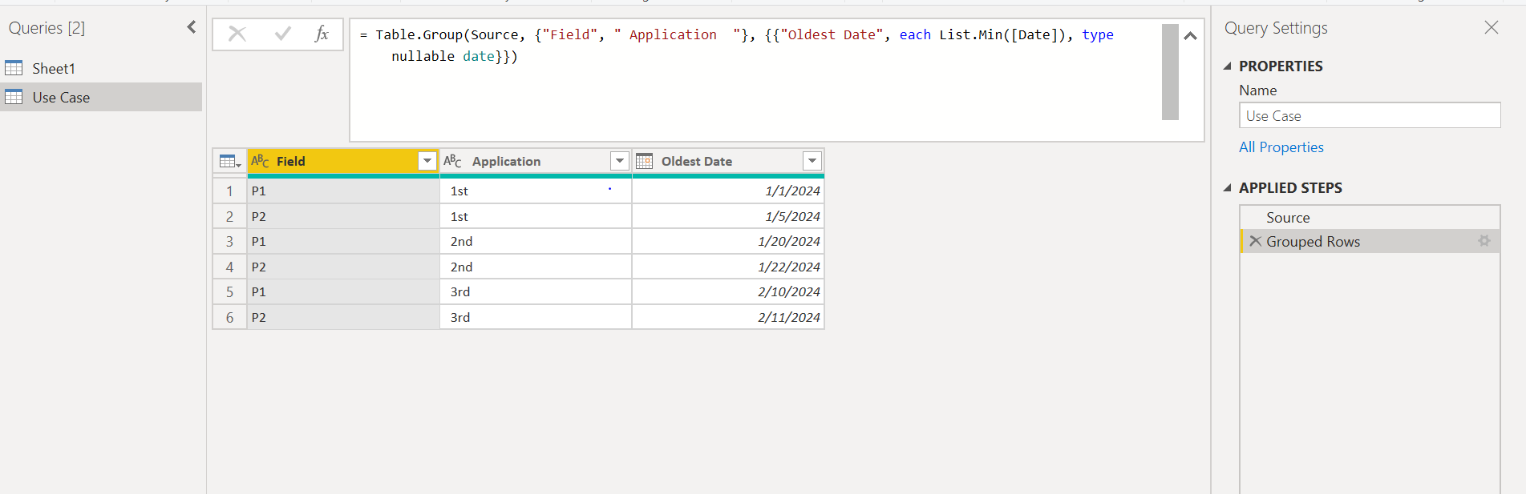
Task: Click the 3rd cell in row 6
Action: click(536, 317)
